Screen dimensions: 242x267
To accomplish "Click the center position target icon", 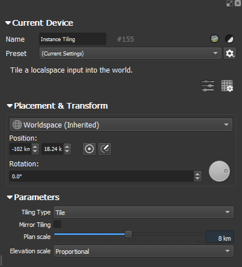I will [x=89, y=149].
